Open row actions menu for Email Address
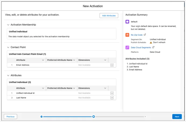186x122 pixels. click(112, 65)
